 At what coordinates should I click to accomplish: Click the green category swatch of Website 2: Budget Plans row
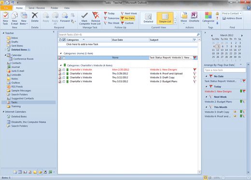68,82
